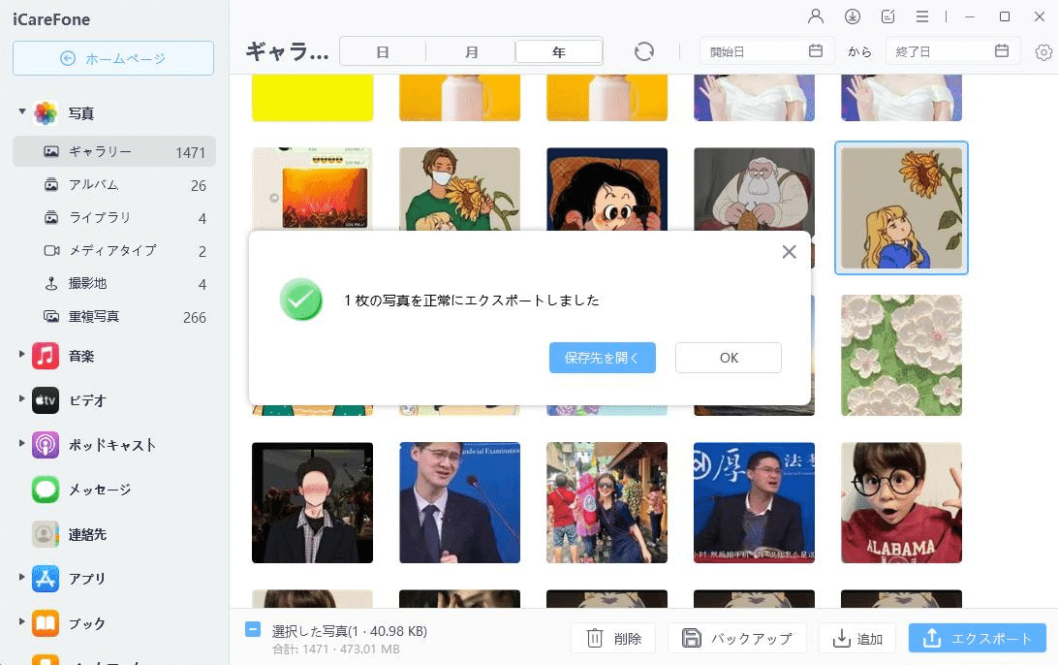The image size is (1058, 665).
Task: Select the App Store icon
Action: coord(46,579)
